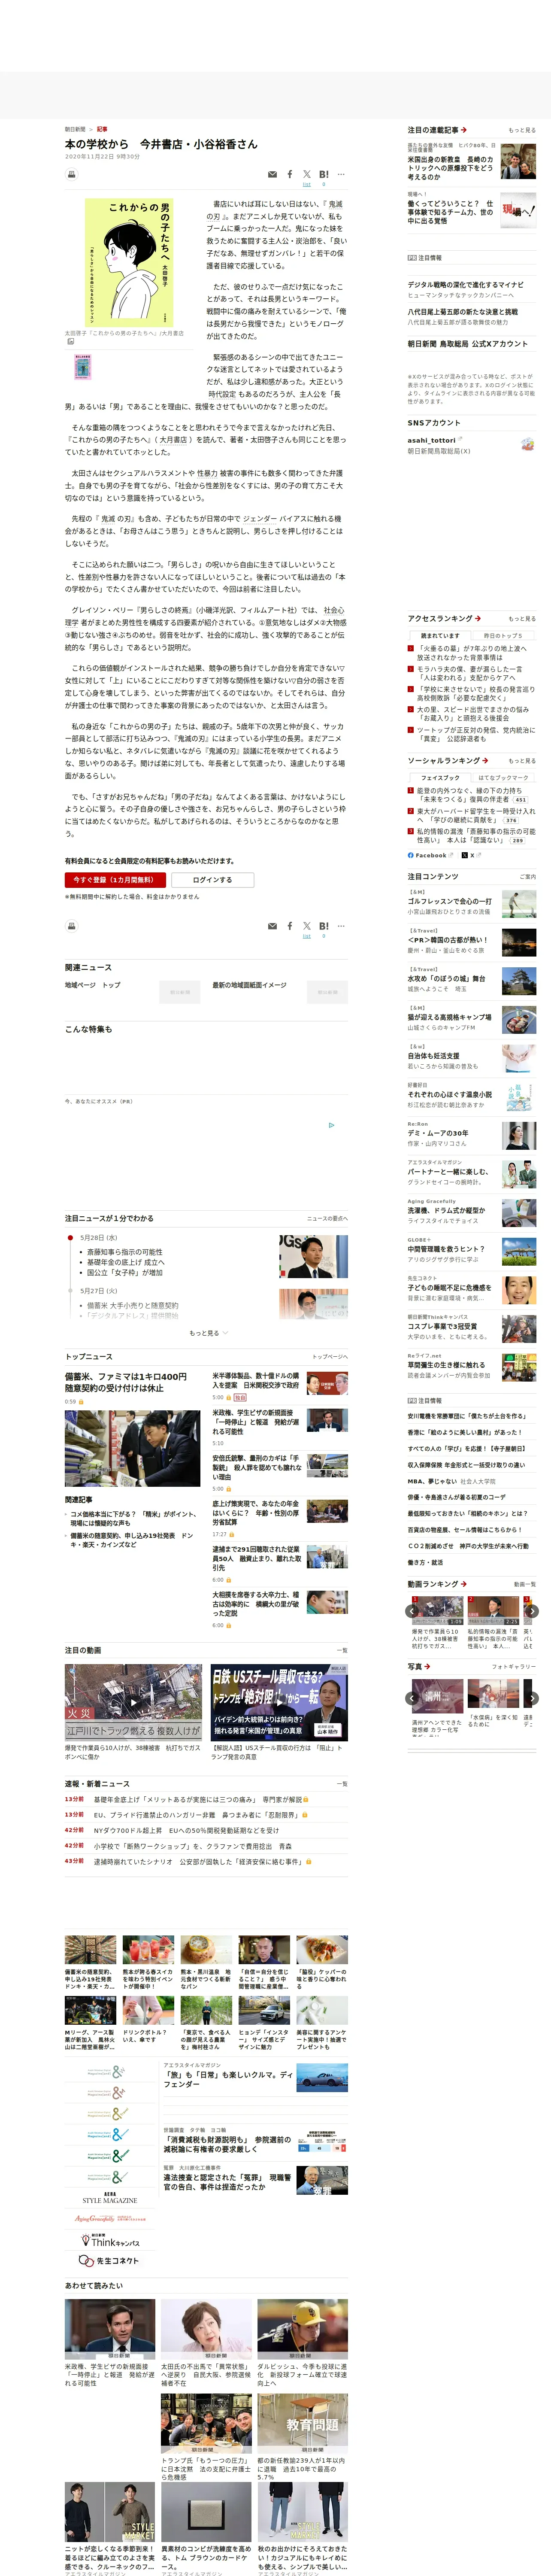Image resolution: width=551 pixels, height=2576 pixels.
Task: Open the 洗濯機、ドラム式が縦型か article
Action: click(x=446, y=1211)
